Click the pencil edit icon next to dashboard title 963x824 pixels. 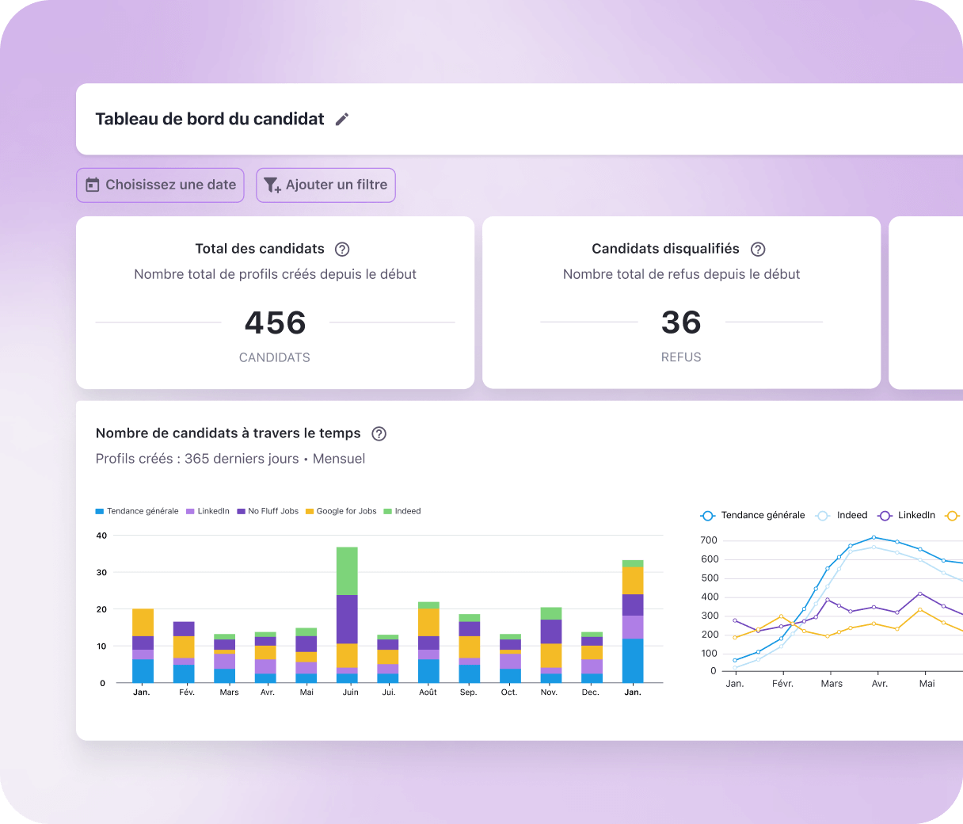tap(342, 119)
